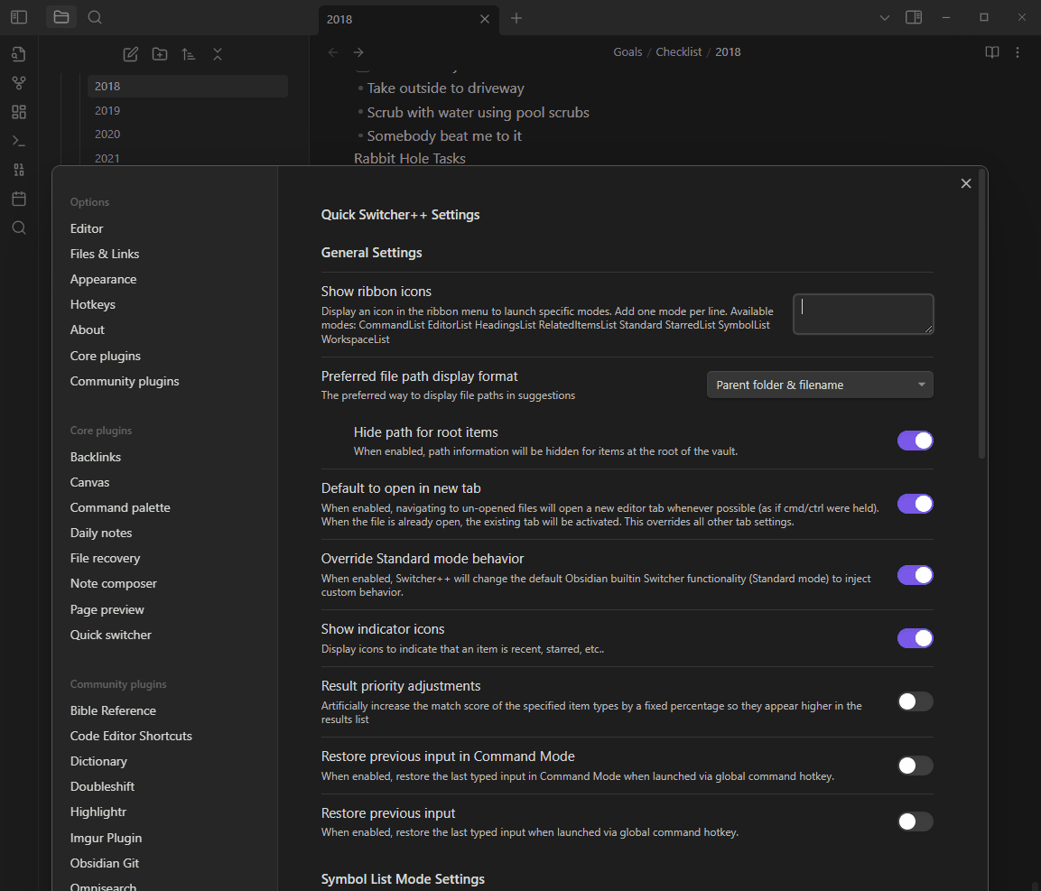Open graph view from the left ribbon

click(18, 83)
